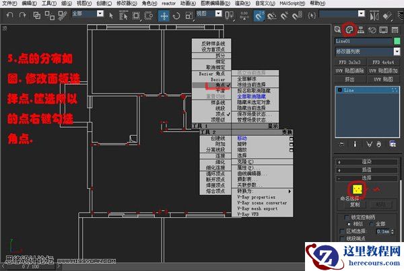Screen dimensions: 404x271
Task: Open the Modify command panel tab
Action: coord(349,30)
